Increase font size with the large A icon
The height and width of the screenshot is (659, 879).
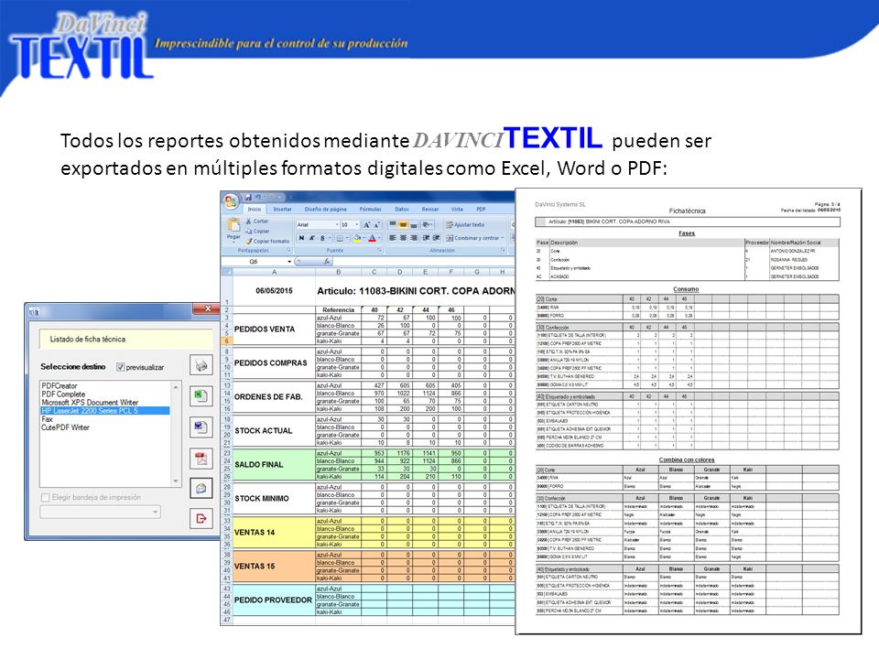point(366,225)
